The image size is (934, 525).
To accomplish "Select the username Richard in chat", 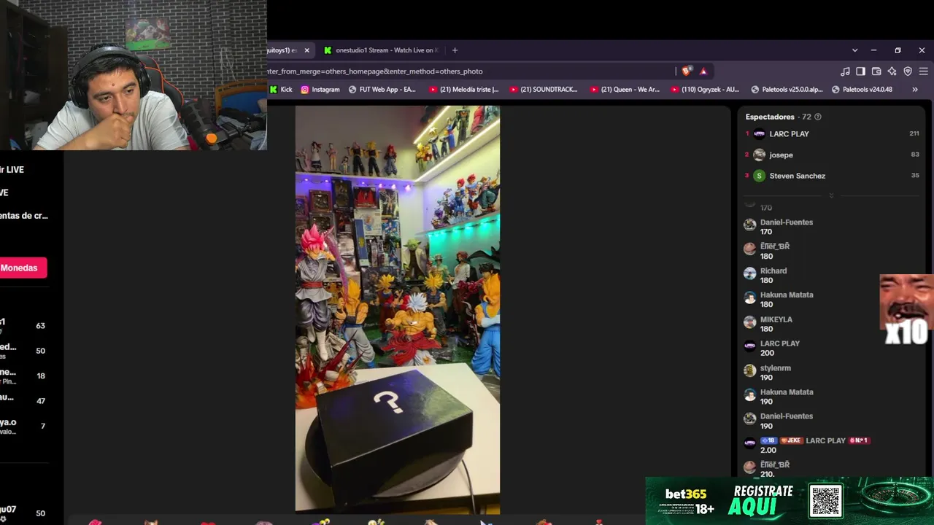I will tap(773, 271).
